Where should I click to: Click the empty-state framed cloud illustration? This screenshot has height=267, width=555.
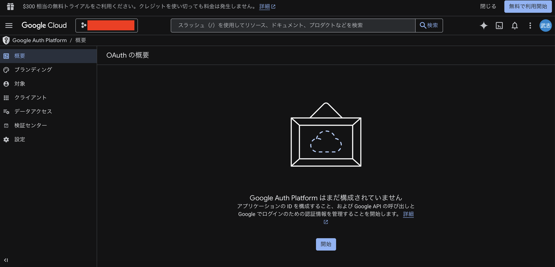326,134
